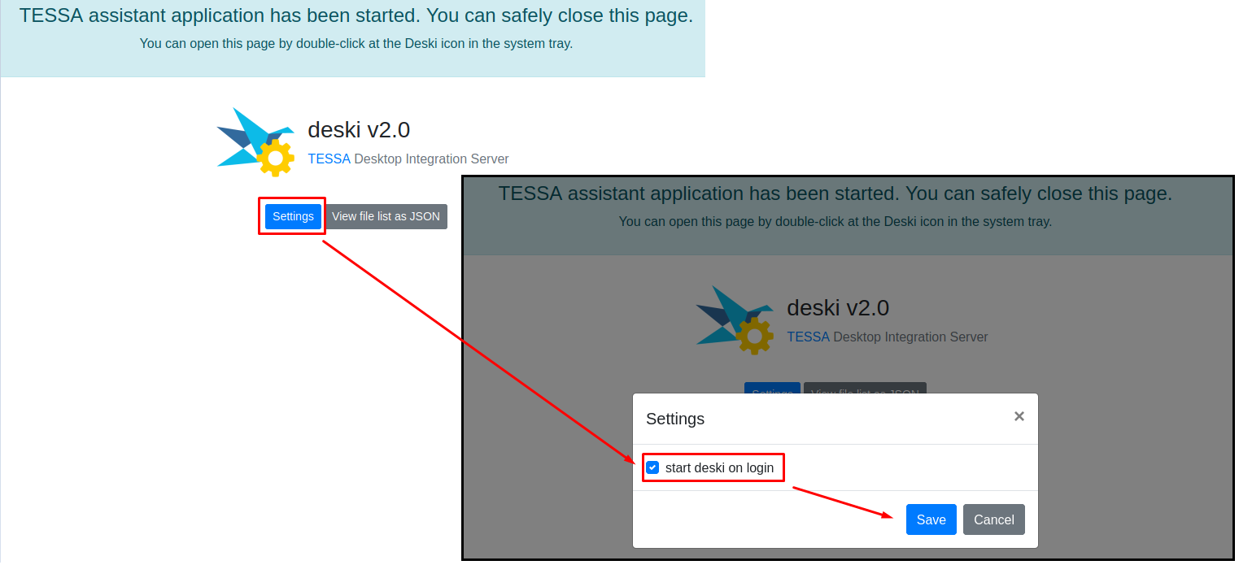Click the dimmed banner's "TESSA assistant application" heading
Image resolution: width=1239 pixels, height=565 pixels.
pyautogui.click(x=835, y=194)
